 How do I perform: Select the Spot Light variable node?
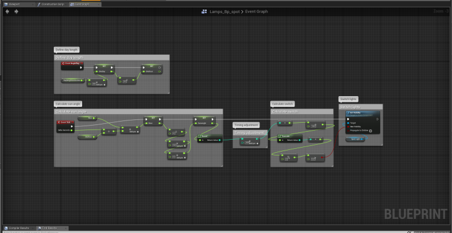pos(356,139)
